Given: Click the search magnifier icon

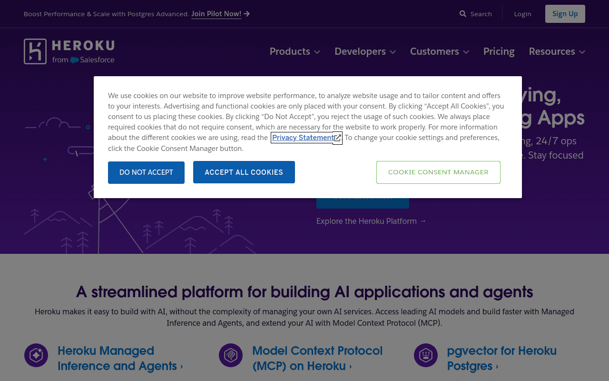Looking at the screenshot, I should 463,14.
